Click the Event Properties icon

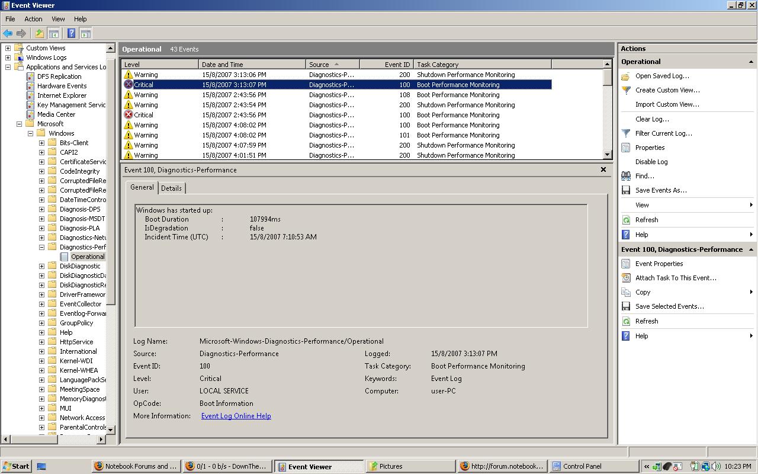point(626,264)
